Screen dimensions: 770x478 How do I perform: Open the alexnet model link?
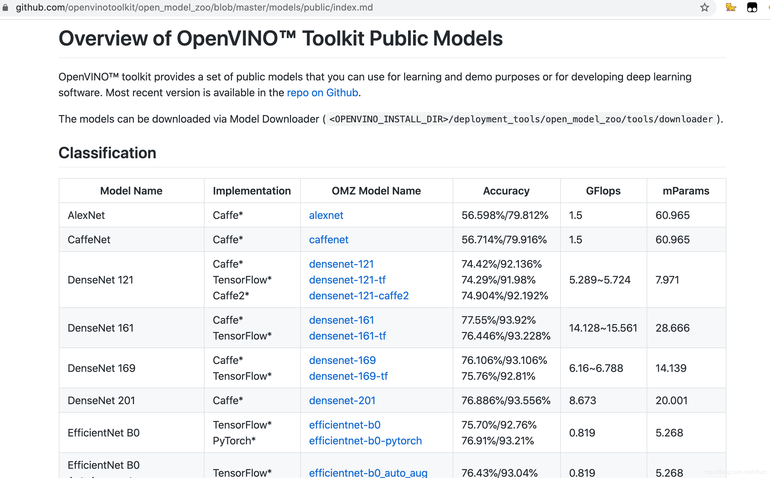click(x=326, y=215)
